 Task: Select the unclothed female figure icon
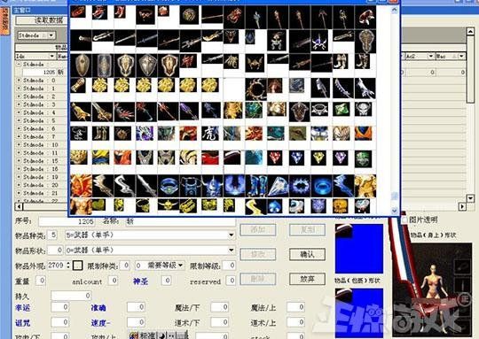pos(81,206)
